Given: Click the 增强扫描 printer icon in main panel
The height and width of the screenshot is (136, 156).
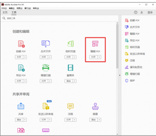Looking at the screenshot, I should (46, 68).
